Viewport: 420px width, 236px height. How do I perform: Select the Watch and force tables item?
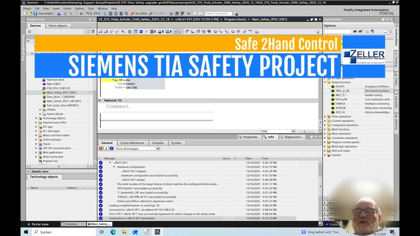[x=56, y=135]
